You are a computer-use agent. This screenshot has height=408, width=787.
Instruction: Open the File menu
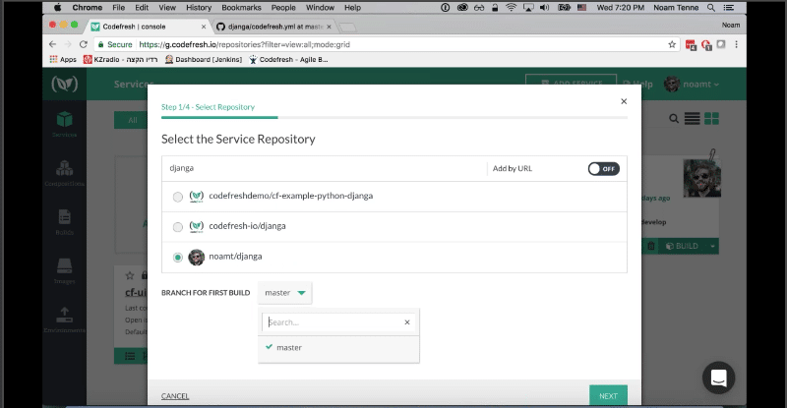point(118,8)
